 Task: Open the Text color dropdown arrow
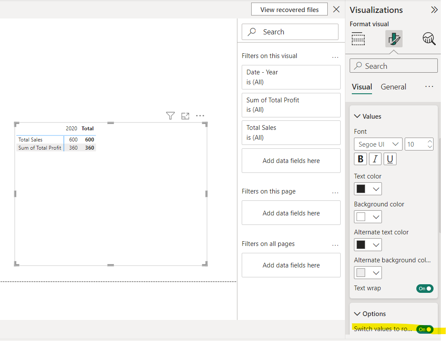[x=376, y=189]
